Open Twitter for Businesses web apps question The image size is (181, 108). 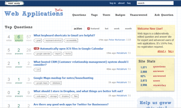tap(71, 104)
